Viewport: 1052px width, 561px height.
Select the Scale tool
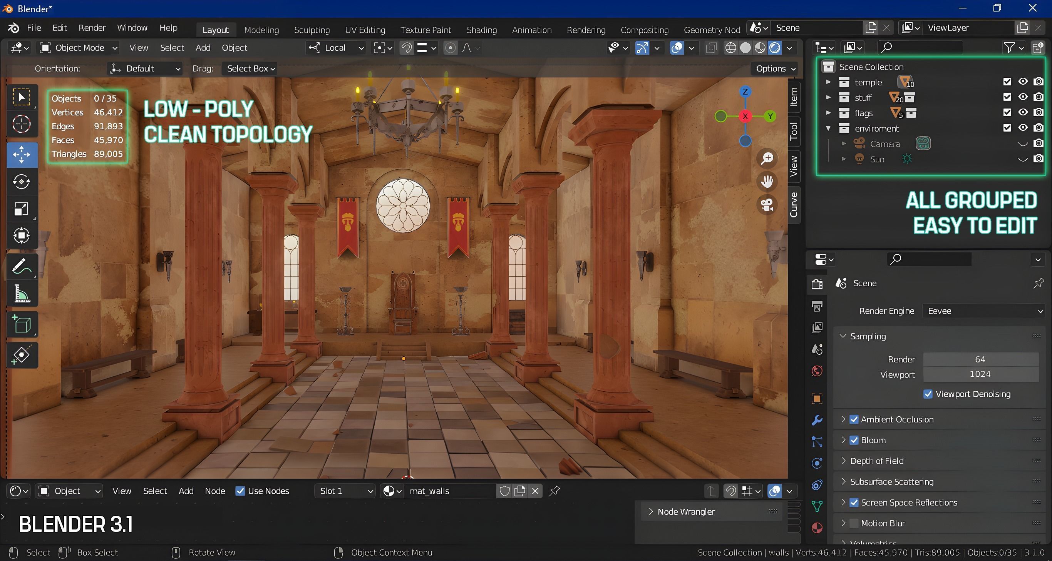coord(22,209)
